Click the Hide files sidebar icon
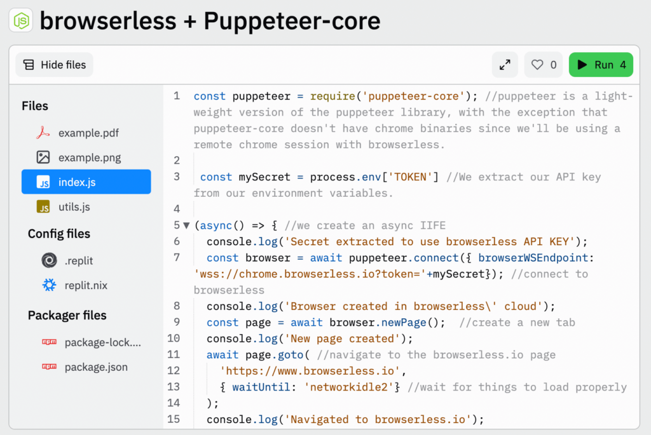This screenshot has width=651, height=435. click(28, 64)
